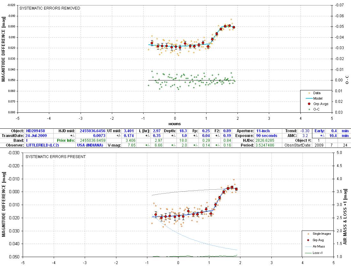Click the 'AIR MASS & LOSS +1 [mag]' axis label
351x266 pixels.
345,217
